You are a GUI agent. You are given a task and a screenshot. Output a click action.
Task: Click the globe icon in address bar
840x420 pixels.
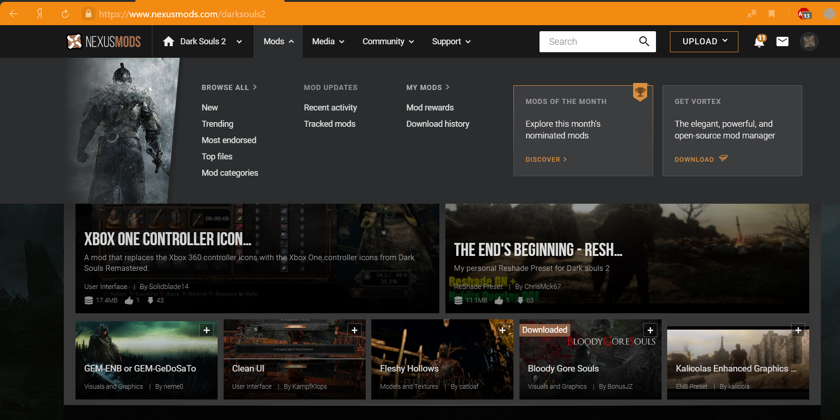[x=830, y=14]
